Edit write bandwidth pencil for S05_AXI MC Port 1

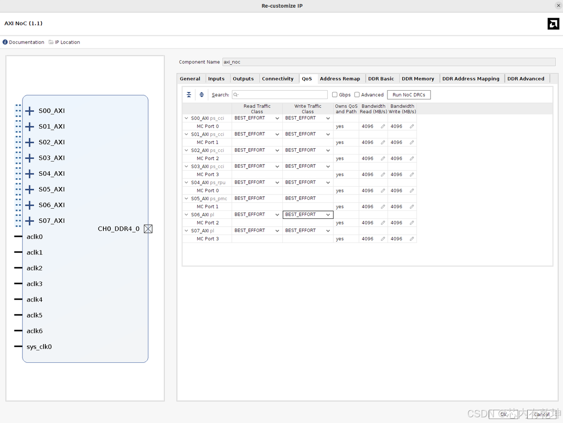pyautogui.click(x=412, y=207)
